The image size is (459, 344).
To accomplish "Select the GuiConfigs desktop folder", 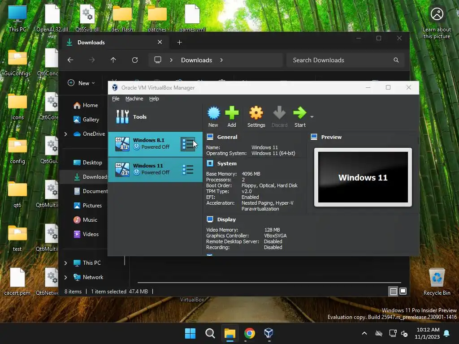I will tap(17, 63).
